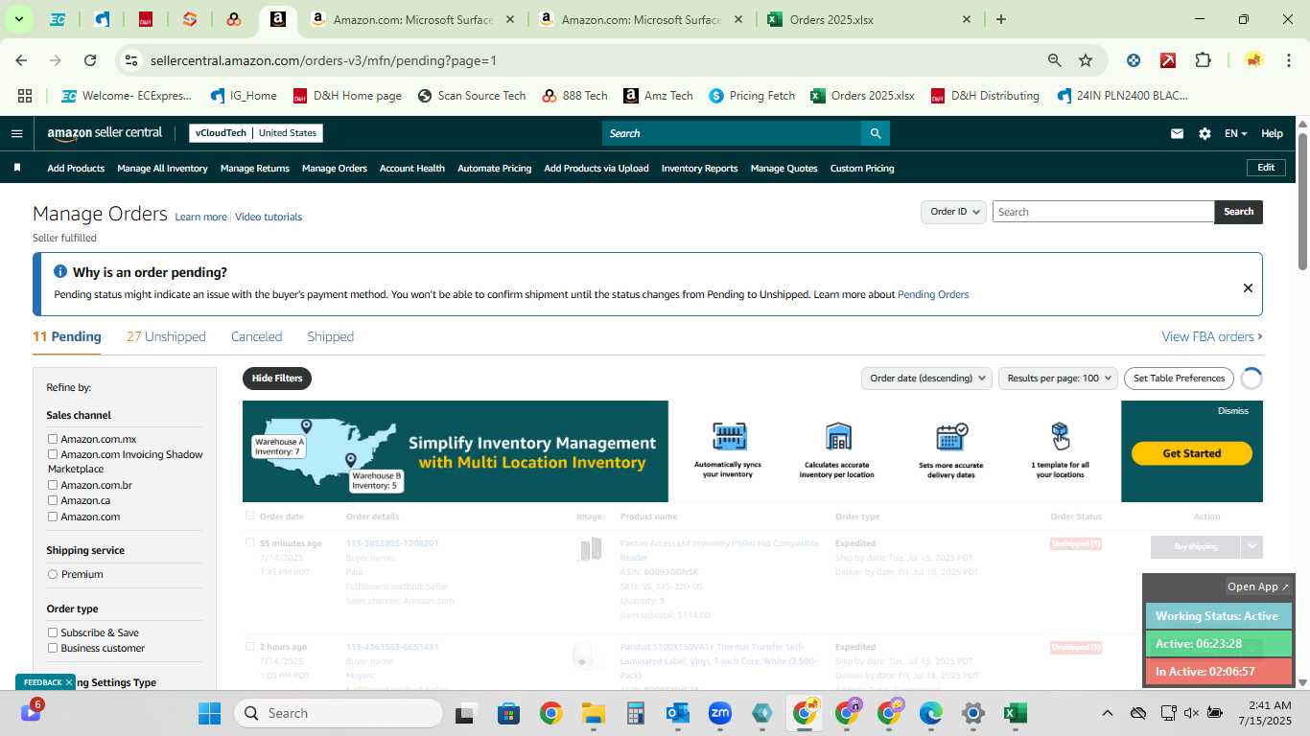The image size is (1310, 736).
Task: Open the bookmarks apps grid icon
Action: pyautogui.click(x=25, y=96)
